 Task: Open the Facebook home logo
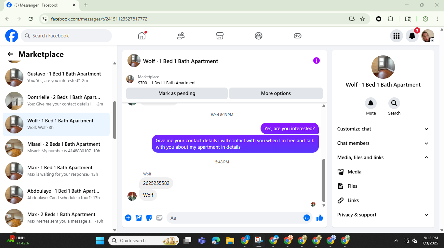click(x=12, y=36)
